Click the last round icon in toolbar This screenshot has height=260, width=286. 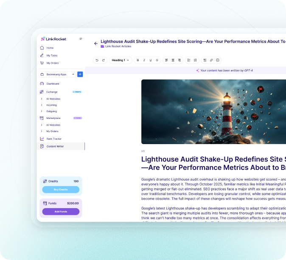pyautogui.click(x=218, y=60)
